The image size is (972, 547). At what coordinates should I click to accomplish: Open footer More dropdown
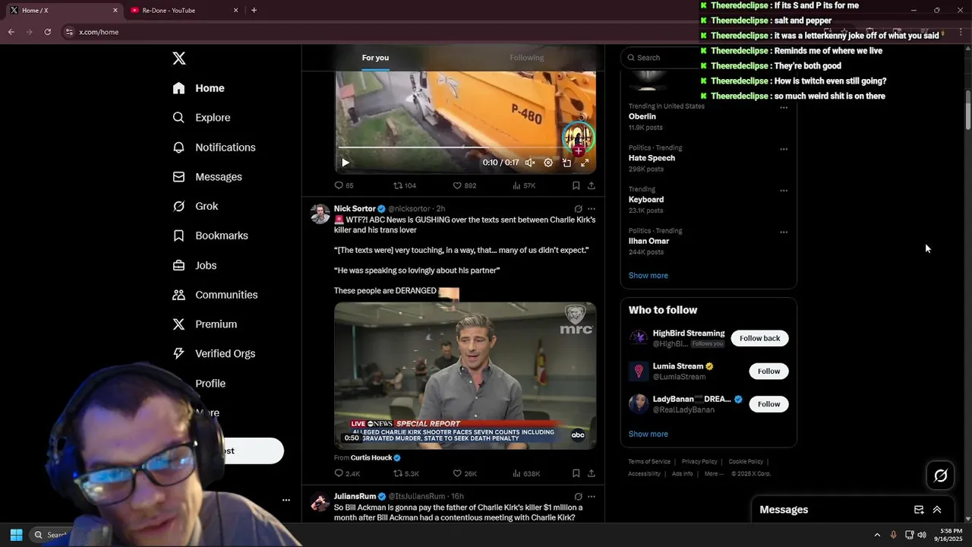(713, 474)
